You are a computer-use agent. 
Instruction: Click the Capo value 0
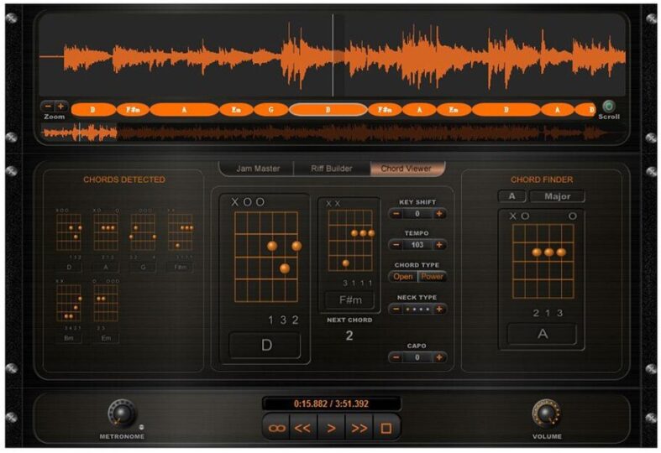(x=417, y=357)
